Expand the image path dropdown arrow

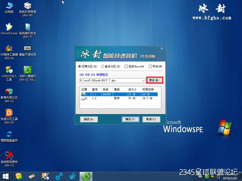click(x=144, y=81)
